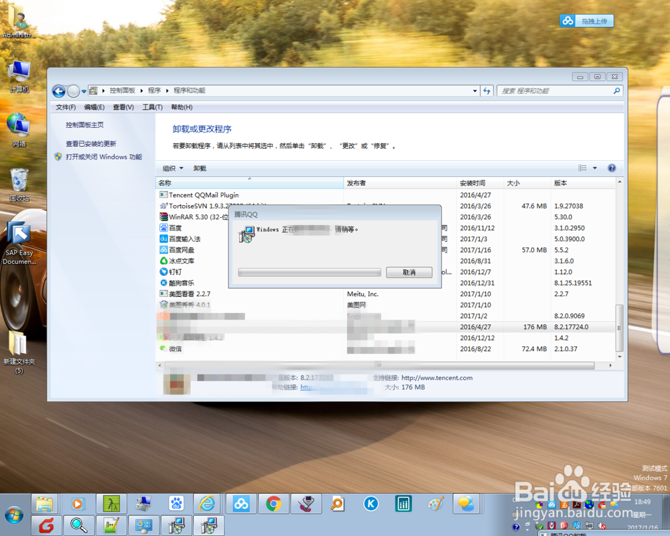Sort list by 版本 column
Screen dimensions: 670x536
pyautogui.click(x=583, y=183)
